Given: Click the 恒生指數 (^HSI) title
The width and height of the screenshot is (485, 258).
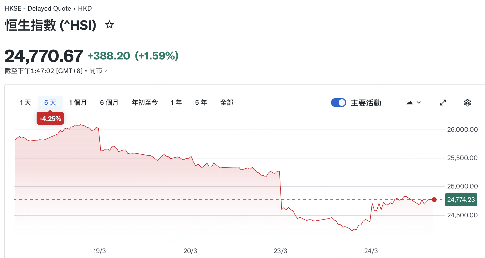Looking at the screenshot, I should (51, 25).
